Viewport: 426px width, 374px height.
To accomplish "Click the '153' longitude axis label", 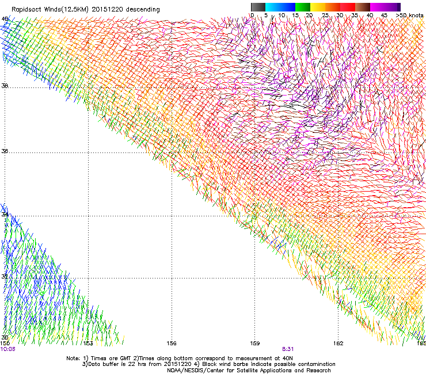I will point(88,344).
